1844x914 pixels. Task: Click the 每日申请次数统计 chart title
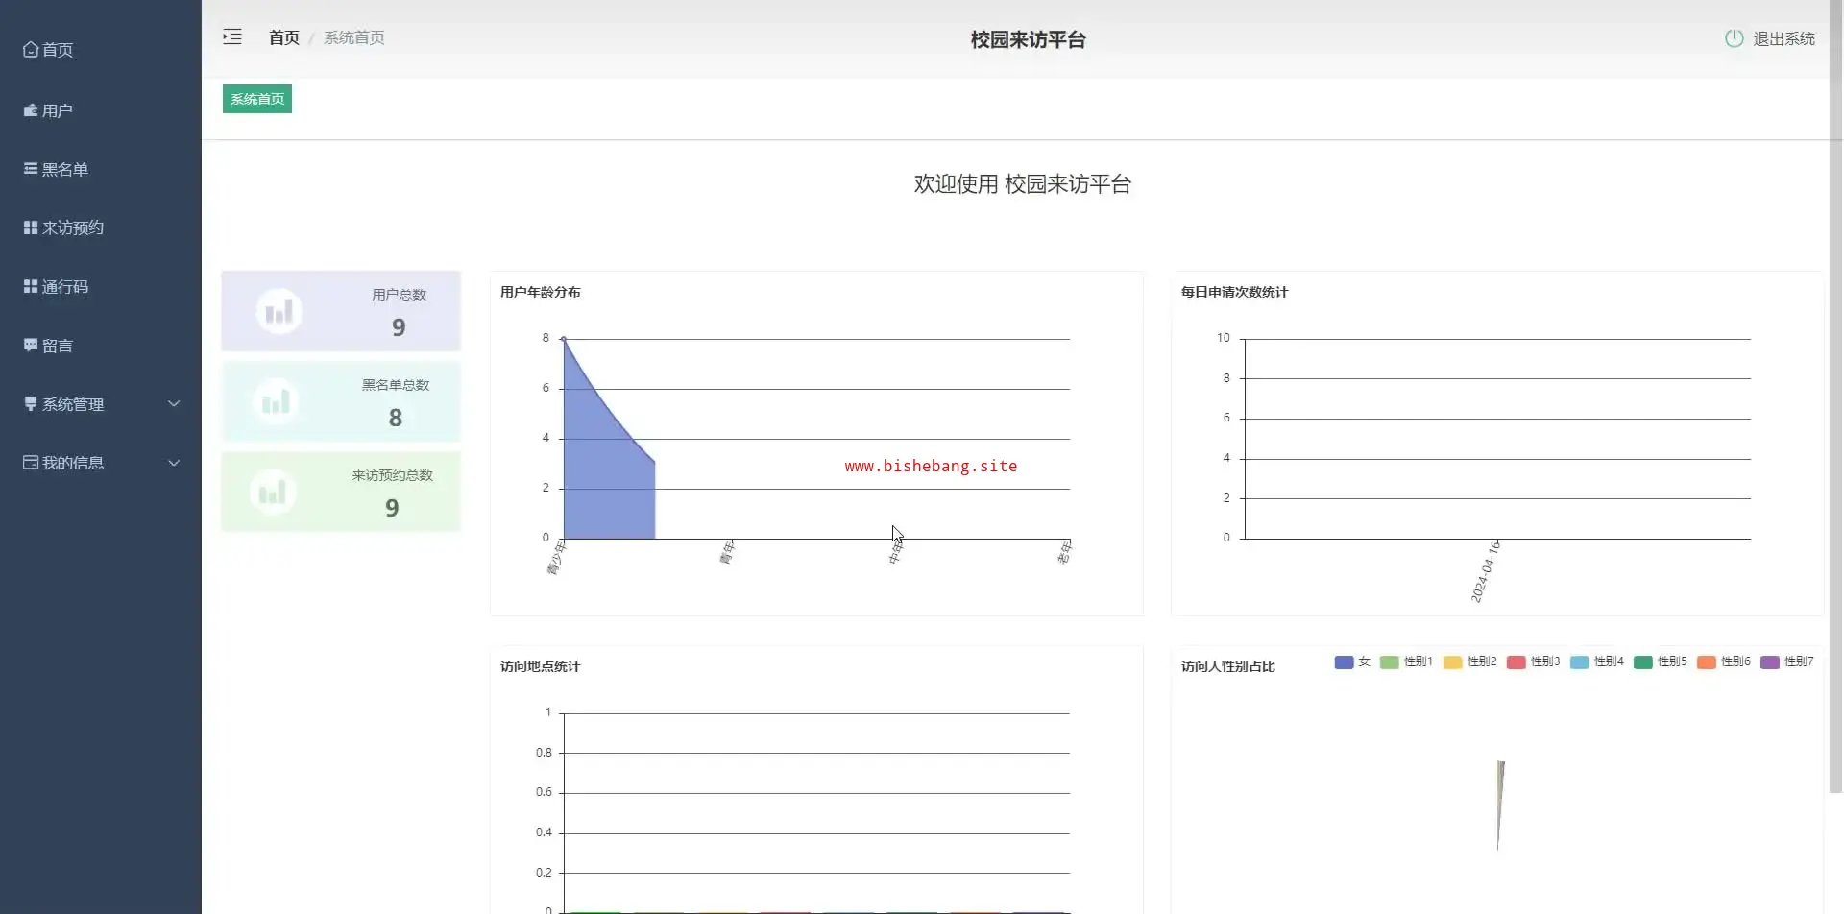[1234, 292]
